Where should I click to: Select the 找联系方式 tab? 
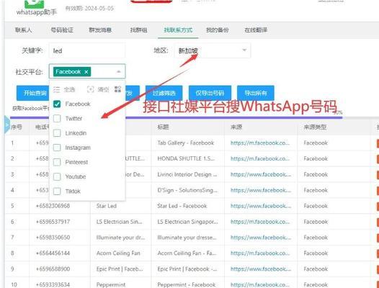click(x=178, y=30)
